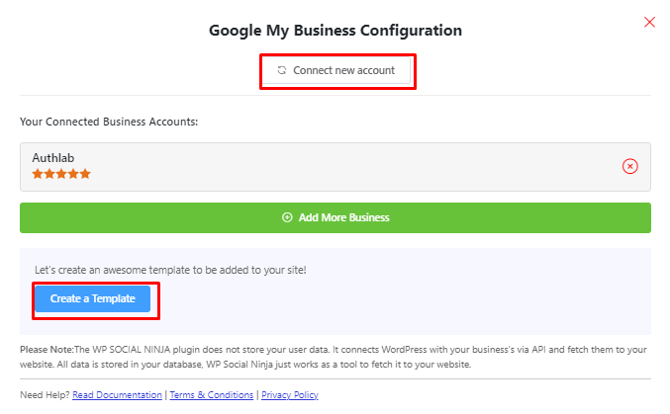This screenshot has width=670, height=414.
Task: Click the Google My Business Configuration heading
Action: click(x=335, y=30)
